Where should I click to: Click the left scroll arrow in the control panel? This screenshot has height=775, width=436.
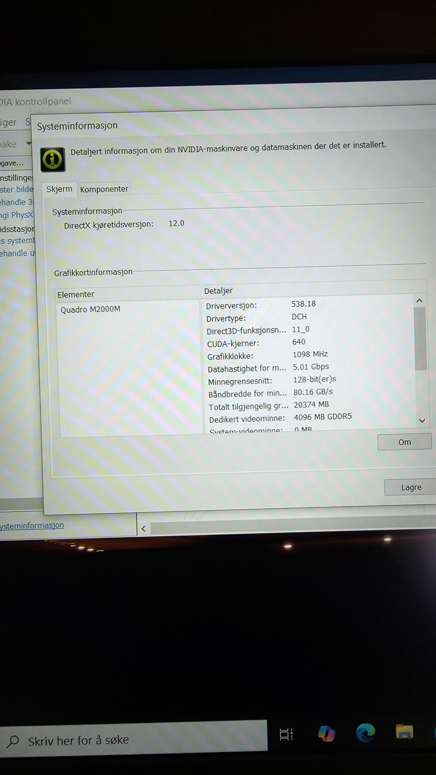coord(144,528)
